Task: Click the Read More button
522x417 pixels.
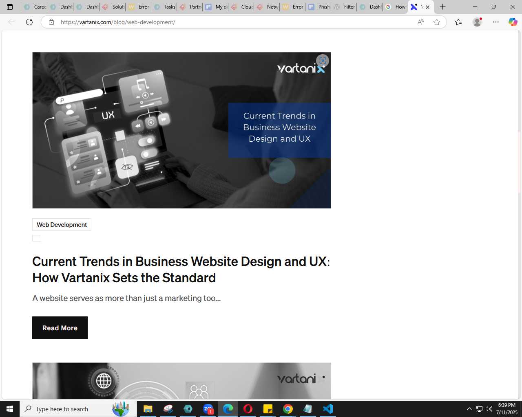Action: coord(60,328)
